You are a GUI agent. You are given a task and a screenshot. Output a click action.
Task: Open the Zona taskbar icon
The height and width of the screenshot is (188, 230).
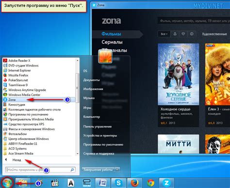[x=166, y=183]
